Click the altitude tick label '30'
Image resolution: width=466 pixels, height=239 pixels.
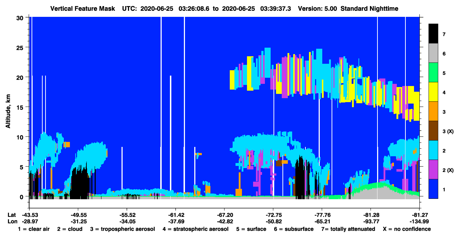pos(21,18)
